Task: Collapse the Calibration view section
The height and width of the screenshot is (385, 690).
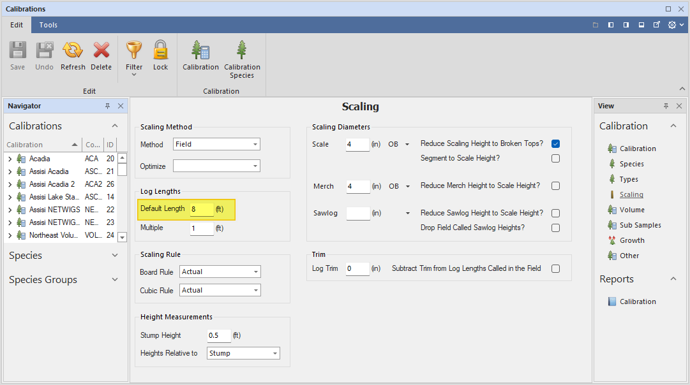Action: pos(673,126)
